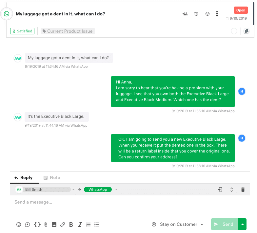257x233 pixels.
Task: Add a hyperlink using the link icon
Action: pyautogui.click(x=63, y=224)
